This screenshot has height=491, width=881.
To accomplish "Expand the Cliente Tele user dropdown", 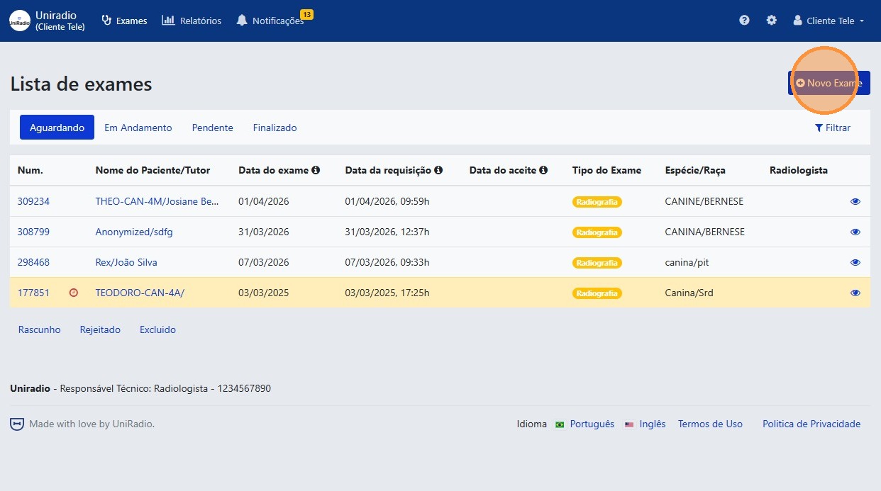I will (x=829, y=21).
